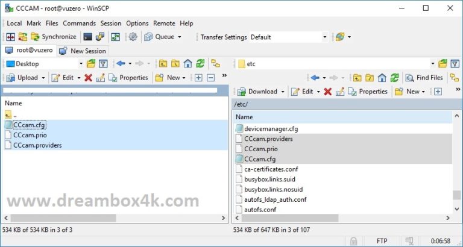463x247 pixels.
Task: Click the Synchronize button in main toolbar
Action: pos(54,37)
